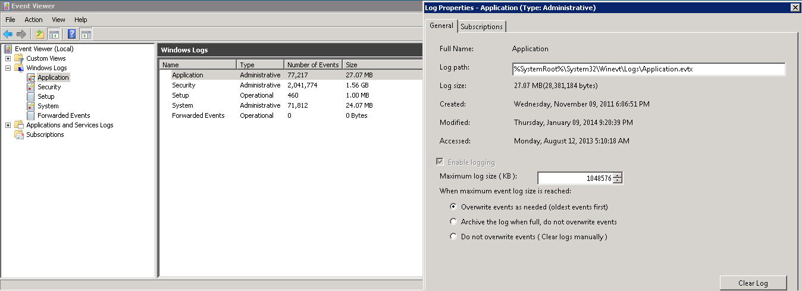
Task: Select the General tab
Action: [441, 26]
